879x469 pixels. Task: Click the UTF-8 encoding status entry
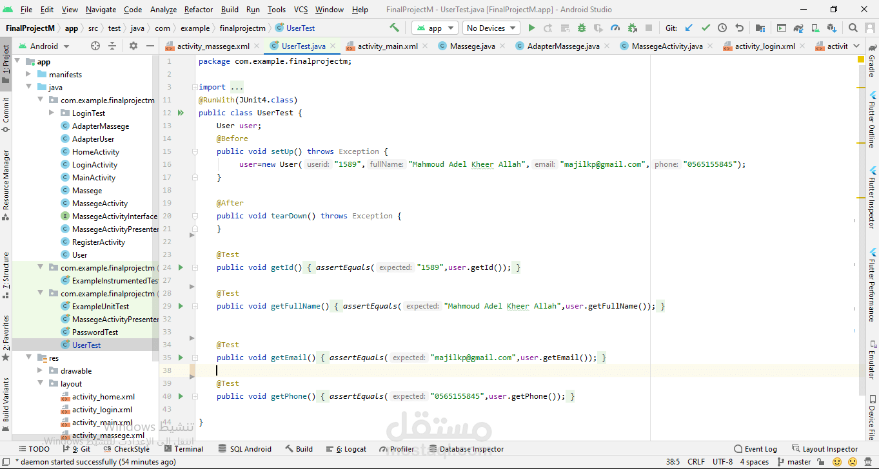point(722,462)
